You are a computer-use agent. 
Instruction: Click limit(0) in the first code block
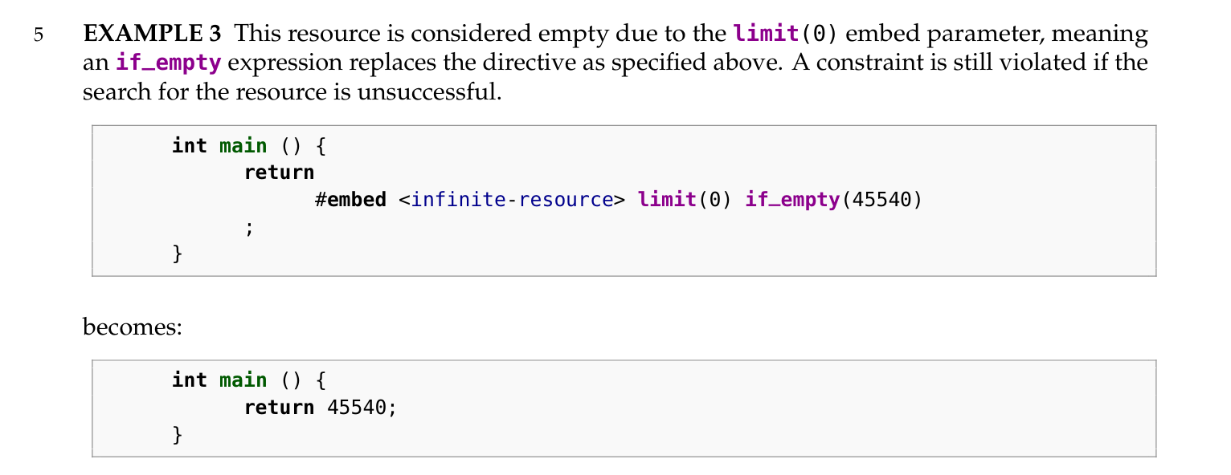[x=685, y=199]
